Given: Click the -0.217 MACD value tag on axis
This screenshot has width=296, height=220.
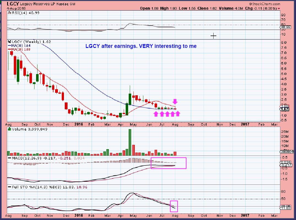Looking at the screenshot, I should (286, 165).
